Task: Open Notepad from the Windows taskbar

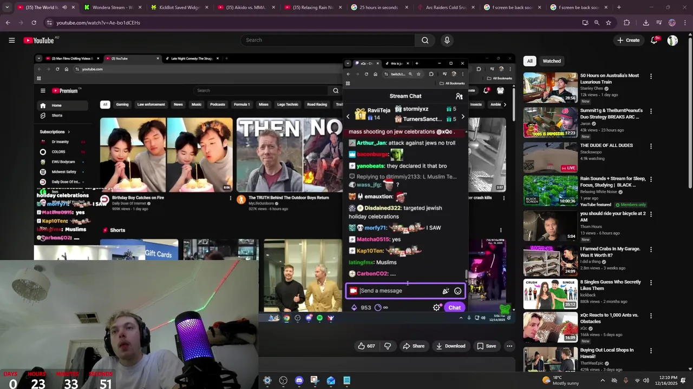Action: (346, 380)
